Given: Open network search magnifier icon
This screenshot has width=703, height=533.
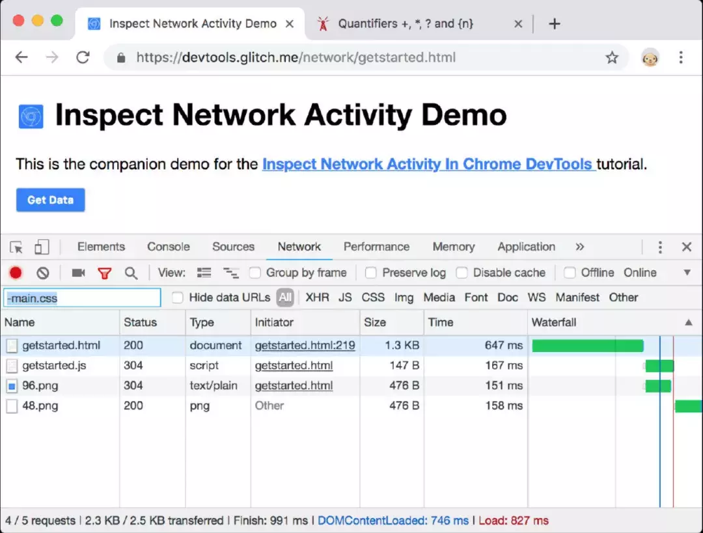Looking at the screenshot, I should 131,273.
